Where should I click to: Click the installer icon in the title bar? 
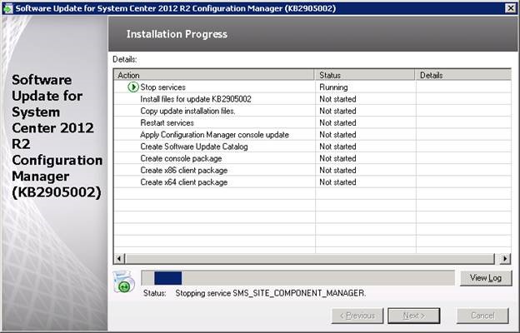pos(7,8)
